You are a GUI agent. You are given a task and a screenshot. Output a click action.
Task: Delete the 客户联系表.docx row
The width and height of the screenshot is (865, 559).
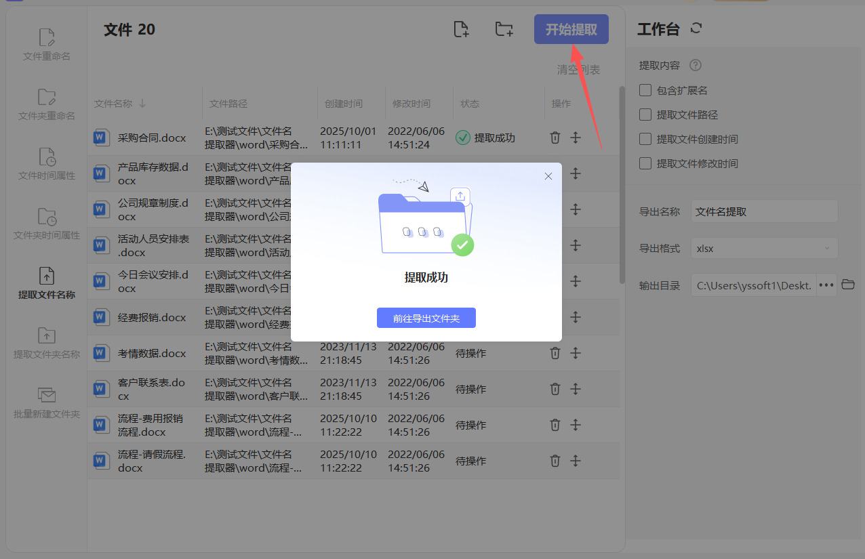555,389
